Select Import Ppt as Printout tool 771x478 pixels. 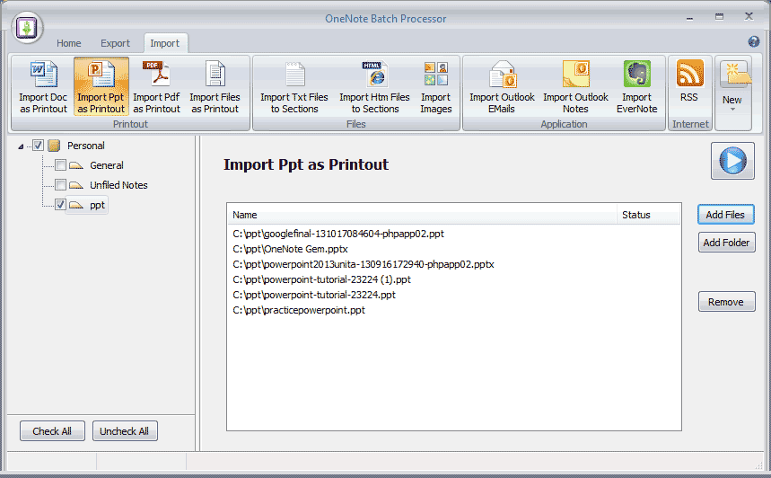pyautogui.click(x=101, y=86)
